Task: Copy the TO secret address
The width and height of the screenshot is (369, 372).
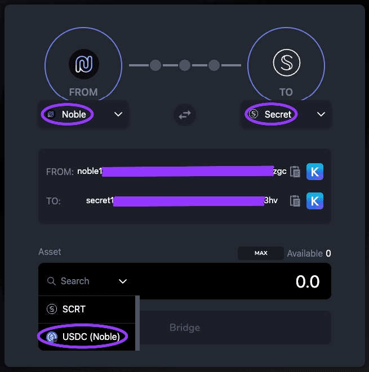Action: tap(295, 201)
